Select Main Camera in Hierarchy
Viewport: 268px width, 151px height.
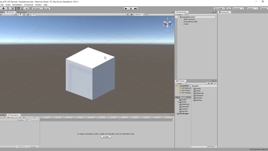point(189,19)
